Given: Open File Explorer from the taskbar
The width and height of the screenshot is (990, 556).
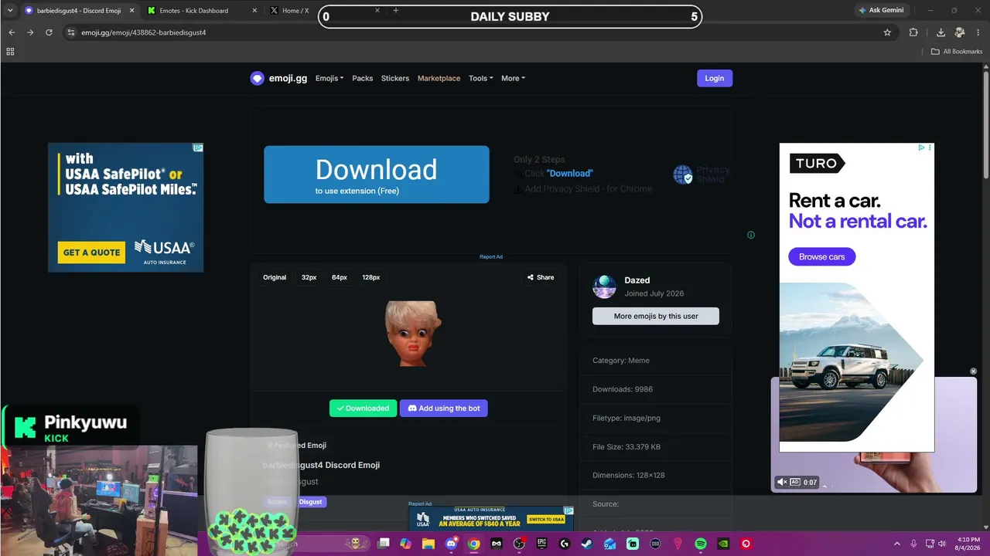Looking at the screenshot, I should coord(428,544).
